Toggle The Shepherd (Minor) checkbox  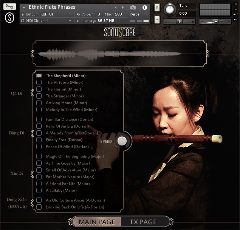[x=39, y=76]
